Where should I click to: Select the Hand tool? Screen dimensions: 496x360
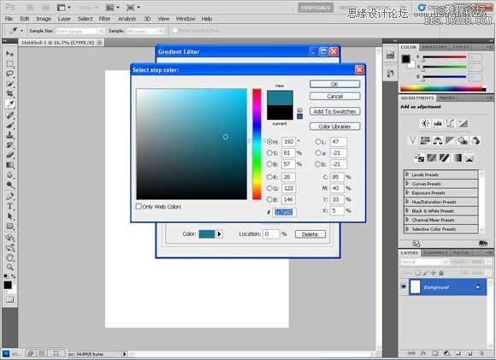9,257
